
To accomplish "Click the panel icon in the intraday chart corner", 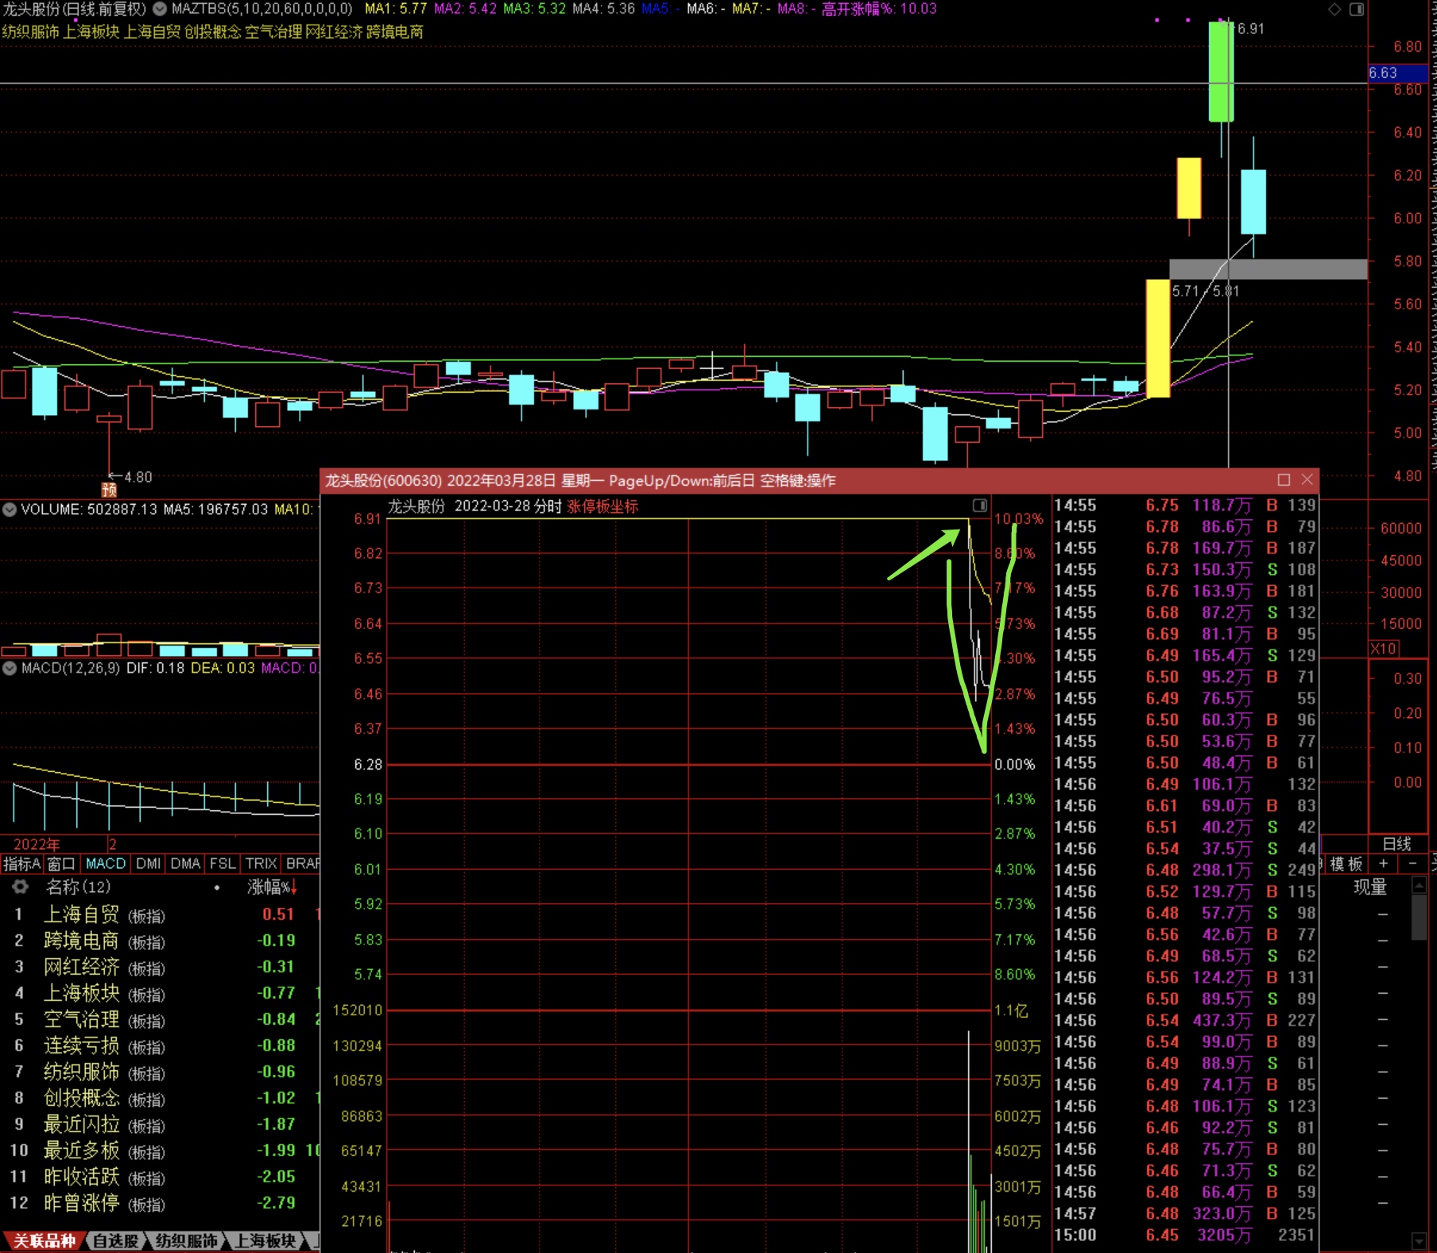I will click(x=979, y=506).
